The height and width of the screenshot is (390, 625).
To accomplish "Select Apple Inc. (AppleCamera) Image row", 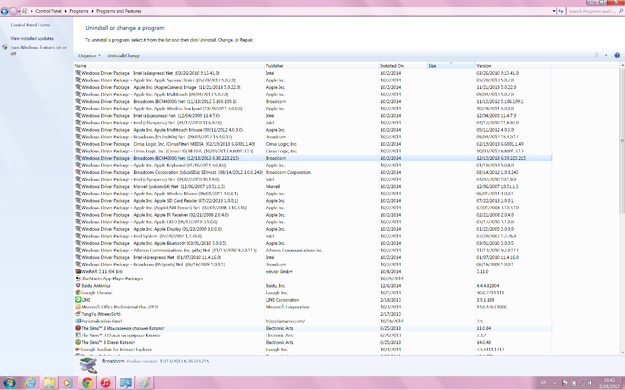I will (x=313, y=87).
